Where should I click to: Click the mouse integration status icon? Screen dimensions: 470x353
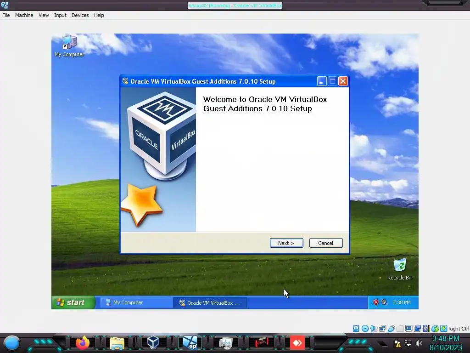coord(435,328)
